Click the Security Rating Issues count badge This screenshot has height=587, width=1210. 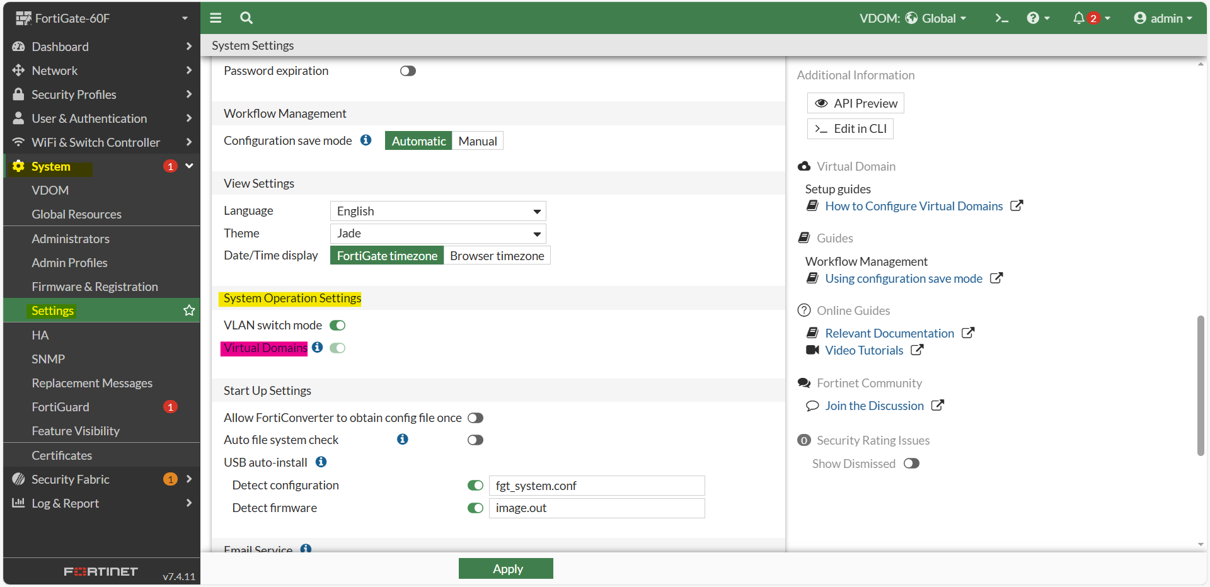pos(804,440)
